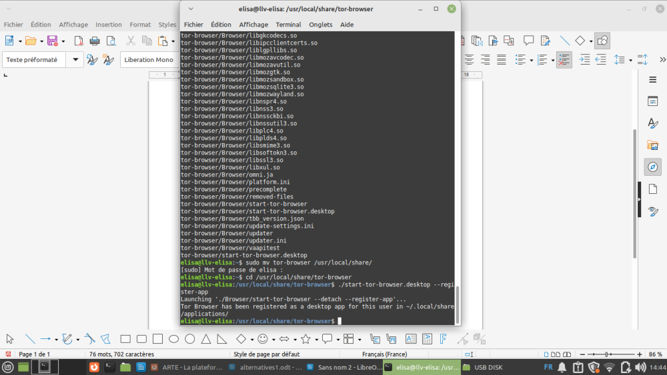667x375 pixels.
Task: Open the sidebar Gallery panel
Action: point(653,145)
